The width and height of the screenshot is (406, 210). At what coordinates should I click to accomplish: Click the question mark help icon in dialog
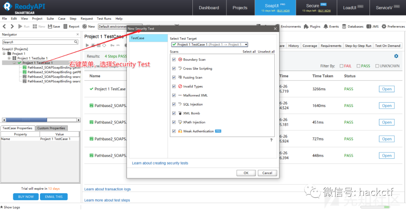coord(271,140)
